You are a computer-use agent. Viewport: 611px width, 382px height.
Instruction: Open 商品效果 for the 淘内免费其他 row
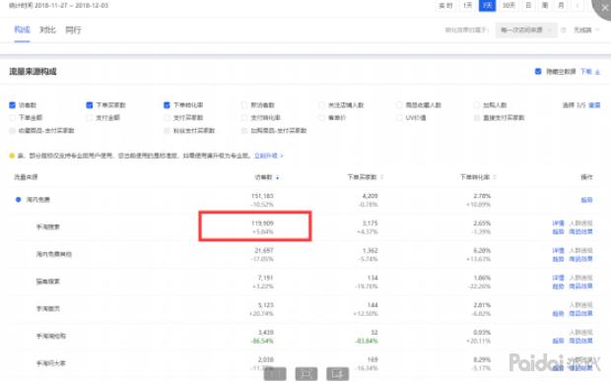pos(580,259)
